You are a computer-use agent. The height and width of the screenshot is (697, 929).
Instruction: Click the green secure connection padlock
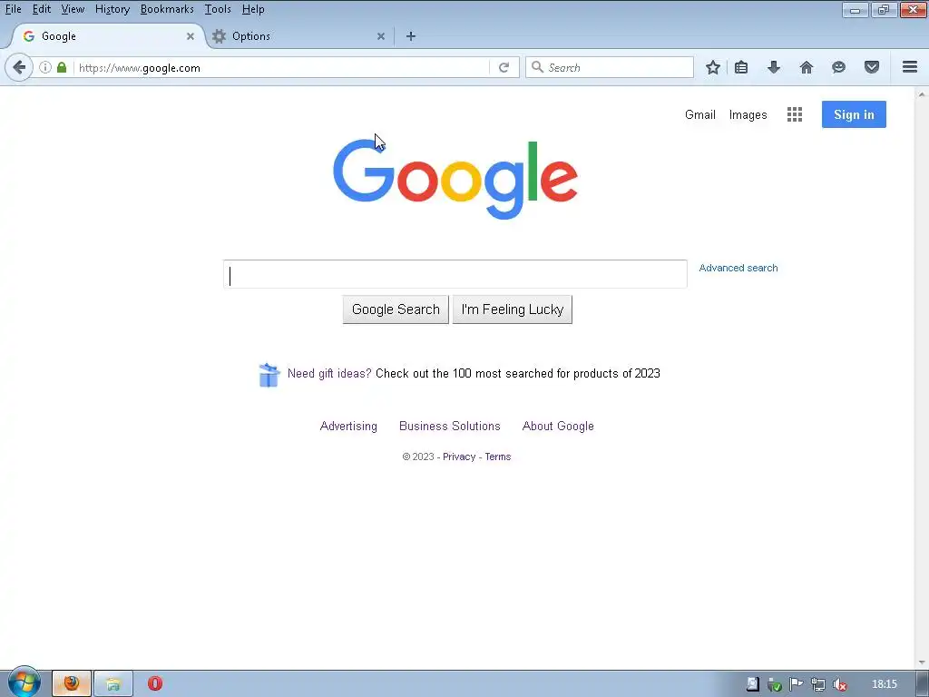coord(62,67)
